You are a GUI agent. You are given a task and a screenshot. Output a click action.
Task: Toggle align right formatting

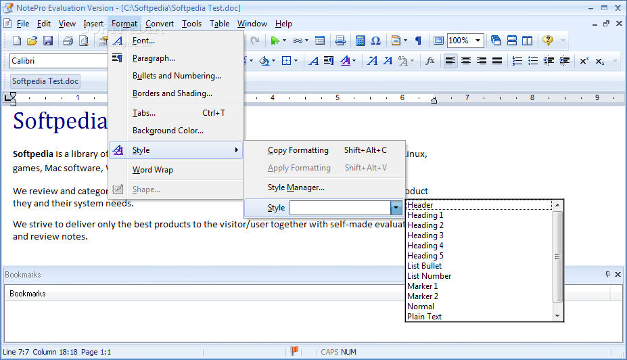pos(482,61)
